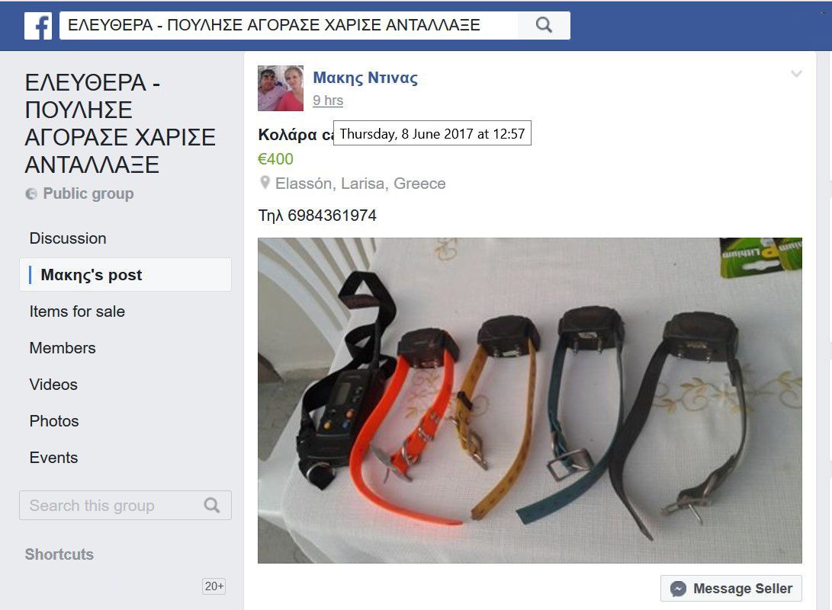The height and width of the screenshot is (610, 832).
Task: Open Μακης Ντινας profile picture
Action: [x=281, y=88]
